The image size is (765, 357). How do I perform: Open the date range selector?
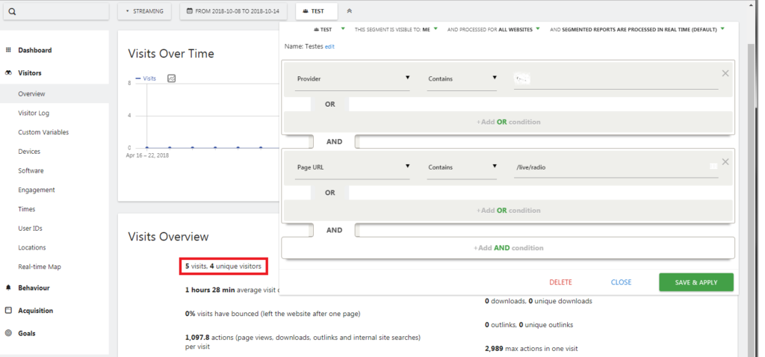[x=233, y=11]
